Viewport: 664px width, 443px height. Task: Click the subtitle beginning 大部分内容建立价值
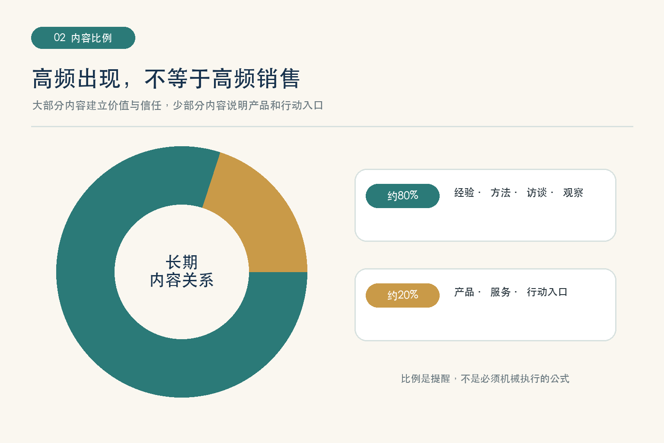(x=178, y=106)
